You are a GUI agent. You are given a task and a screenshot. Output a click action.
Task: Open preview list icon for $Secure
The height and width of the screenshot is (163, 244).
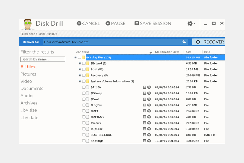[145, 123]
